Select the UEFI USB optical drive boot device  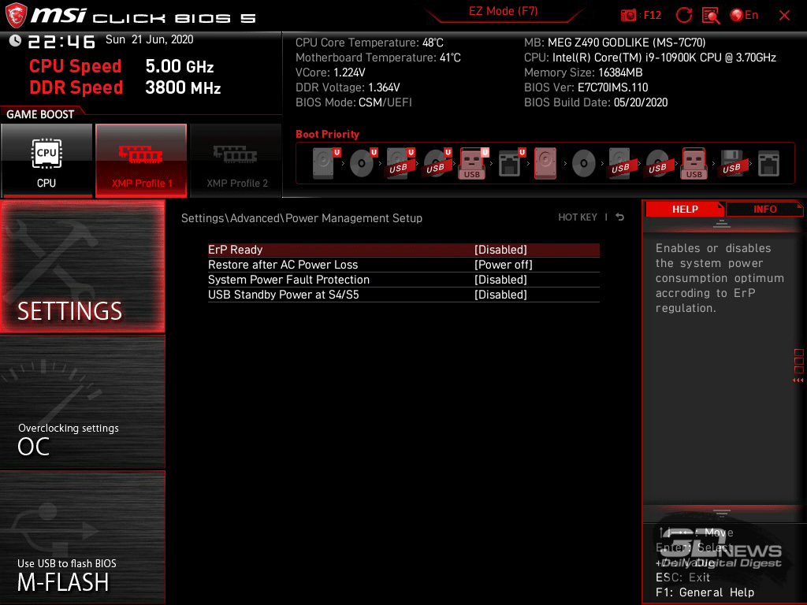click(437, 164)
